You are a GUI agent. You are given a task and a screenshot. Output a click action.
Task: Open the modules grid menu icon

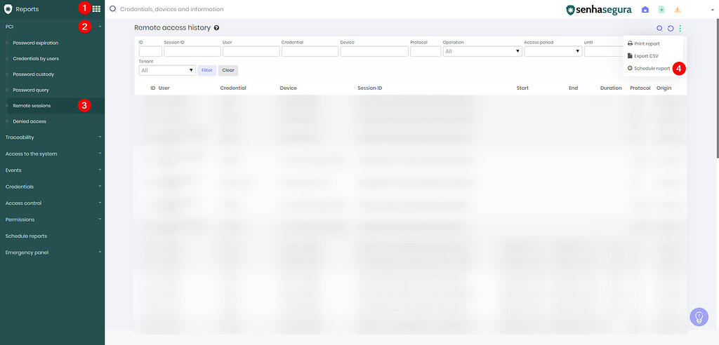tap(96, 9)
